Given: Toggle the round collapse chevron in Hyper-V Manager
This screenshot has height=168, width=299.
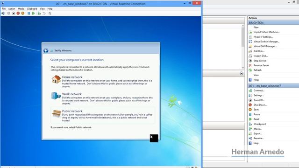Looking at the screenshot, I should tap(242, 73).
